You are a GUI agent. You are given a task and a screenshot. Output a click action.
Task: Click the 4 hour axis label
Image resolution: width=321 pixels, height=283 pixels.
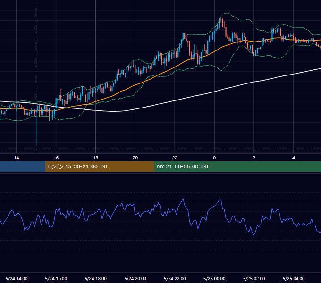tap(294, 158)
